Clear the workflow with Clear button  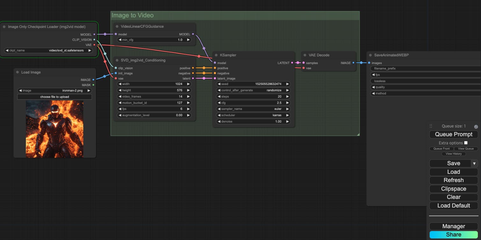[454, 197]
